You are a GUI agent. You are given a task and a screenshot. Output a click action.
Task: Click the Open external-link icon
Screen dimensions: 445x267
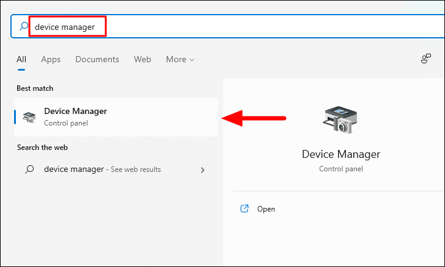click(x=245, y=208)
